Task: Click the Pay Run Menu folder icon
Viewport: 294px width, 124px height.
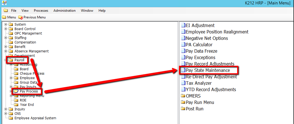Action: 183,103
